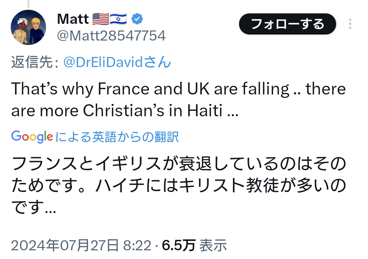Open the @Matt28547754 handle link
The height and width of the screenshot is (259, 368).
(111, 36)
